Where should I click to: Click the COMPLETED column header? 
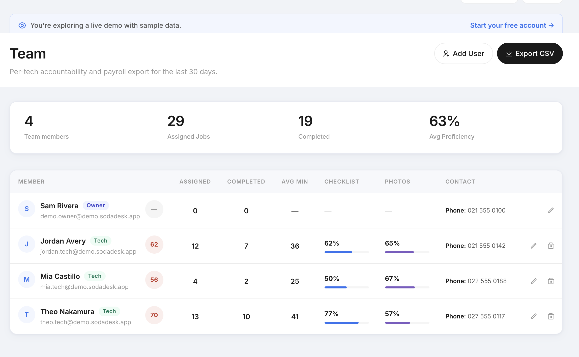click(246, 182)
